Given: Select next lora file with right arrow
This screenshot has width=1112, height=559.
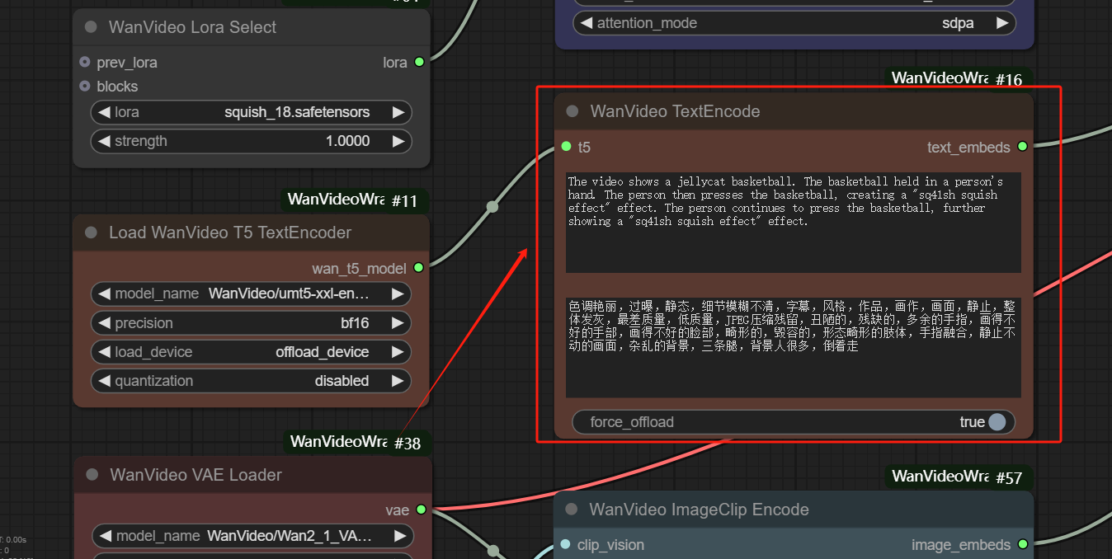Looking at the screenshot, I should point(398,112).
